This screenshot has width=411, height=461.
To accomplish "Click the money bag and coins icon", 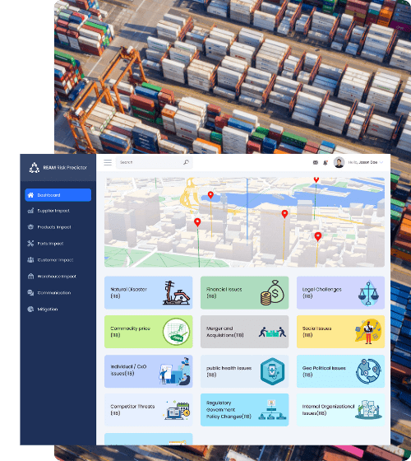I will click(272, 292).
